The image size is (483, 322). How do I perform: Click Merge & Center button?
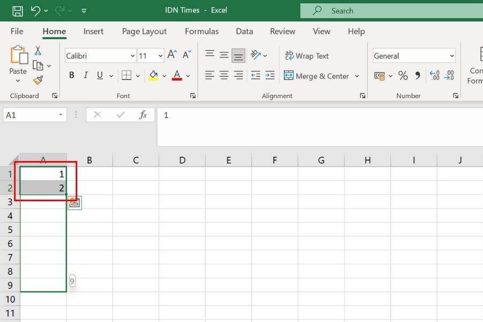click(316, 76)
